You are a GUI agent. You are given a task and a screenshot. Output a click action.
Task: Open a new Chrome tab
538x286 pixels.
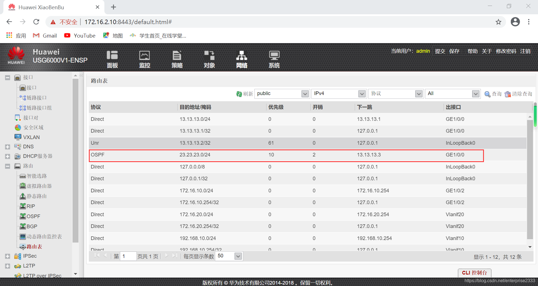point(113,7)
